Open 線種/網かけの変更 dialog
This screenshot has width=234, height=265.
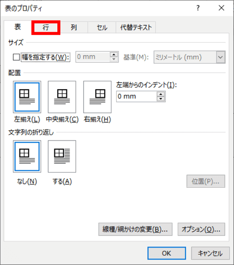135,229
